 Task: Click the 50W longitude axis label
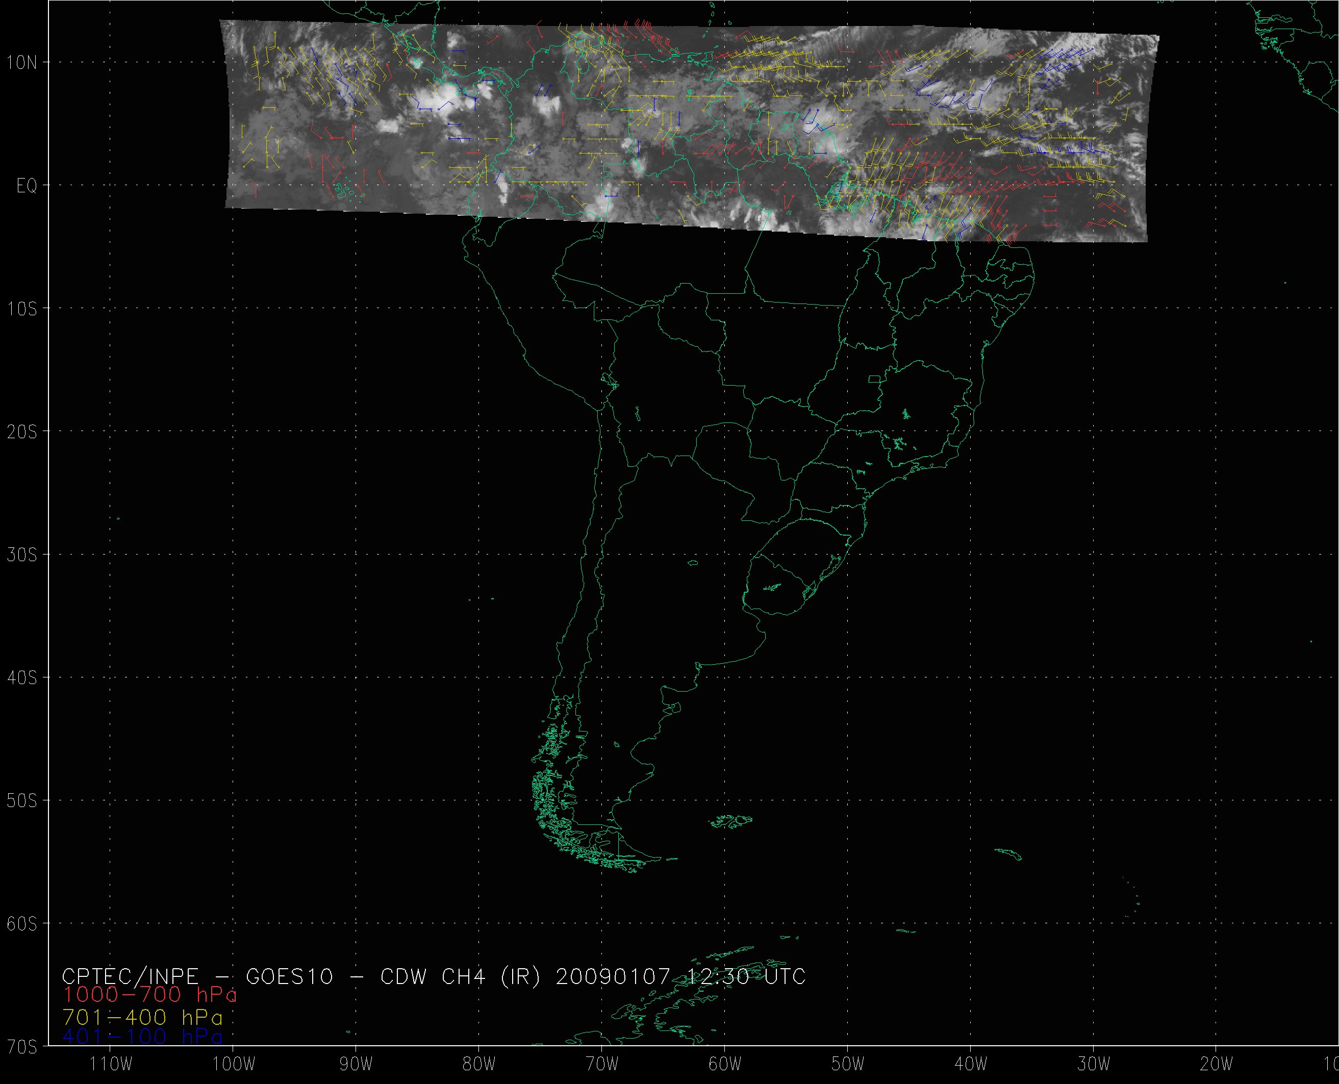848,1064
